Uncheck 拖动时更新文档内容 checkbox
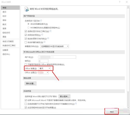The width and height of the screenshot is (130, 115). (26, 39)
